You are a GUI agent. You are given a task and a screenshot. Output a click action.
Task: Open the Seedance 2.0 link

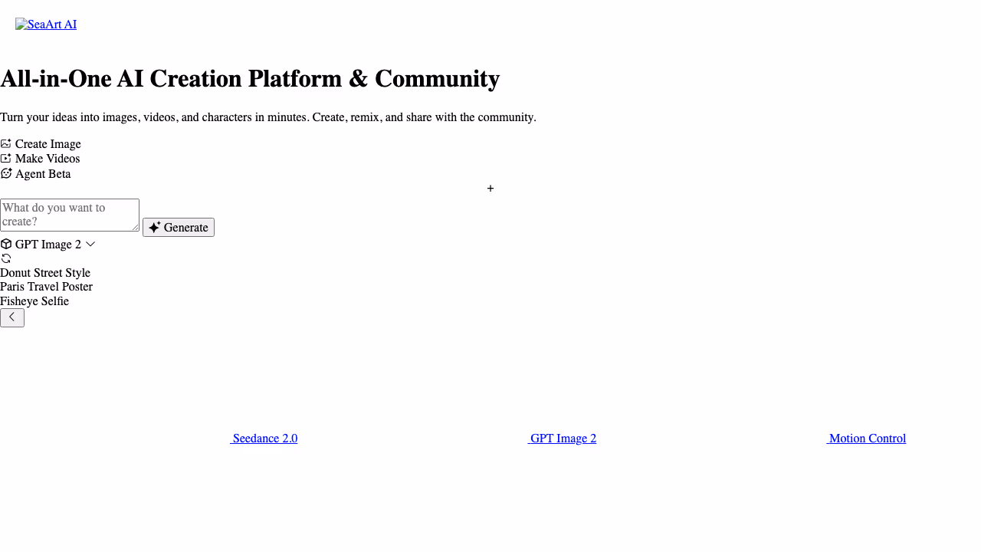tap(264, 439)
